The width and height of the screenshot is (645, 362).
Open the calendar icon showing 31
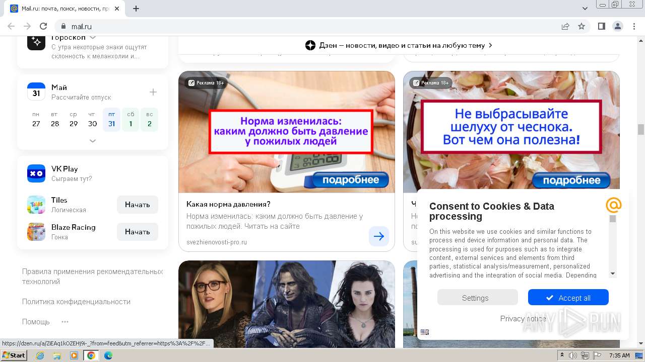36,92
